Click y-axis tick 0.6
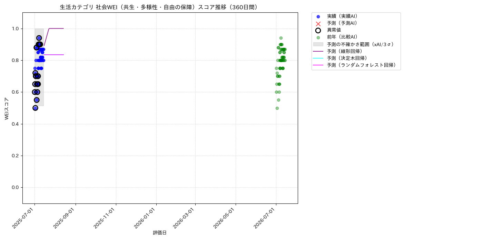This screenshot has height=241, width=483. [x=15, y=92]
